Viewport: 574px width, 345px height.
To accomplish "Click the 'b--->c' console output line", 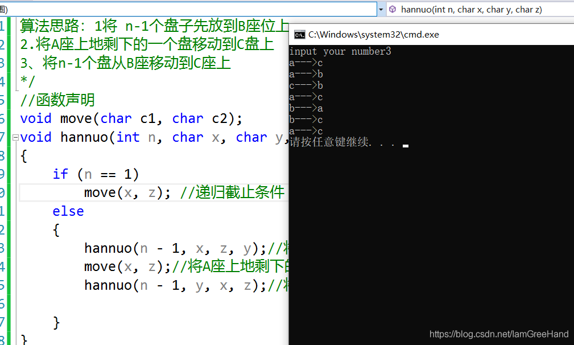I will pos(306,120).
